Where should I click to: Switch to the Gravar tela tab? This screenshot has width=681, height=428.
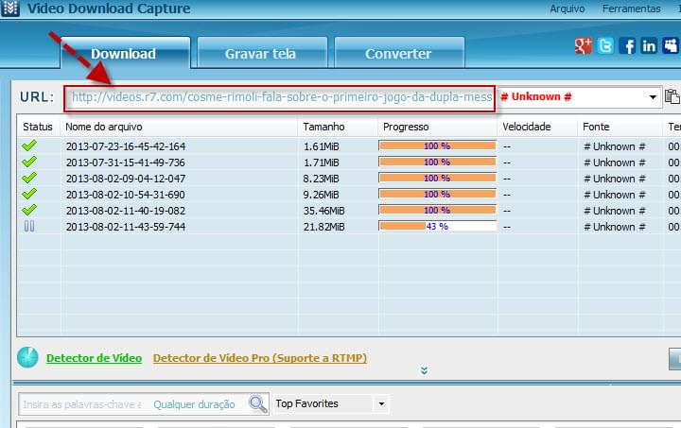tap(262, 54)
